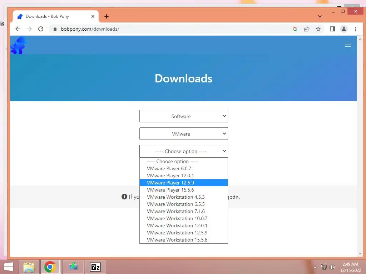Click the info icon in the notice
This screenshot has width=366, height=274.
[x=124, y=197]
